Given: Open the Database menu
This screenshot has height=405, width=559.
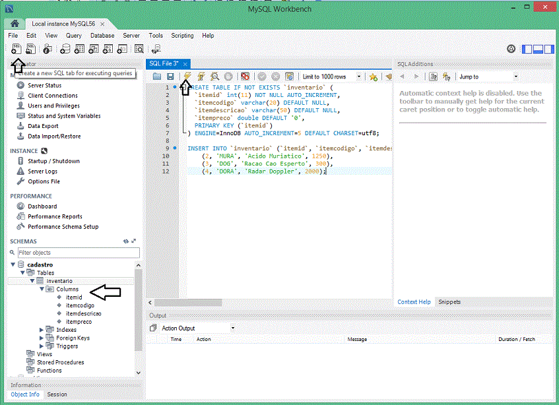Looking at the screenshot, I should click(x=102, y=35).
